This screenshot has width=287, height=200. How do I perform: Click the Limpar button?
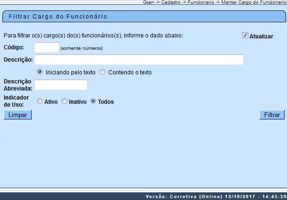coord(18,115)
